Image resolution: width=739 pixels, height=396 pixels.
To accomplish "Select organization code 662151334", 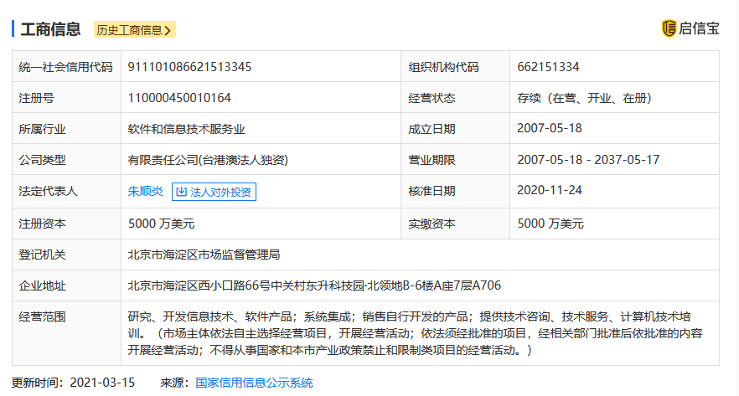I will pyautogui.click(x=548, y=67).
